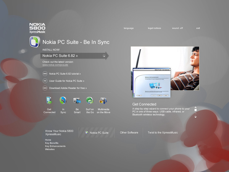Image resolution: width=229 pixels, height=172 pixels.
Task: Switch to the Other Software tab
Action: point(129,133)
